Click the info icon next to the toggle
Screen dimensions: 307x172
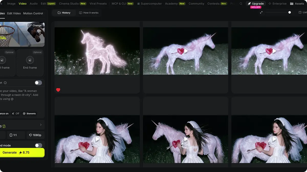5,83
